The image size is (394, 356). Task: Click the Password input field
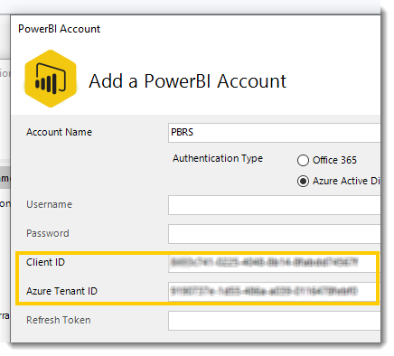tap(274, 234)
